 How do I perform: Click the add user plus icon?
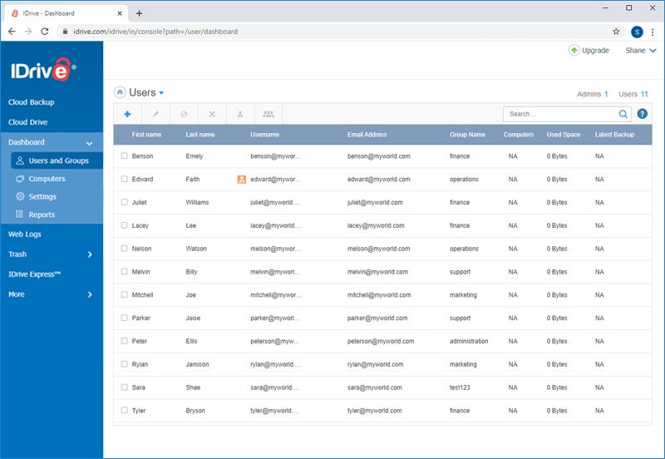coord(127,114)
